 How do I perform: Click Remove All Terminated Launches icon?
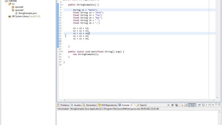(x=177, y=105)
